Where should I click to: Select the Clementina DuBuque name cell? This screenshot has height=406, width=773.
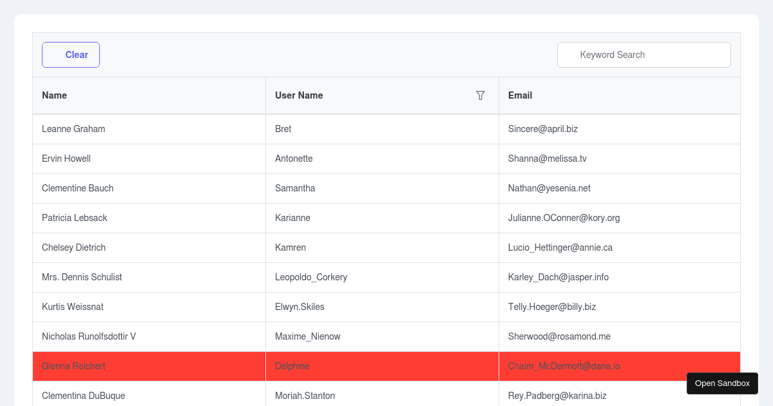coord(83,396)
